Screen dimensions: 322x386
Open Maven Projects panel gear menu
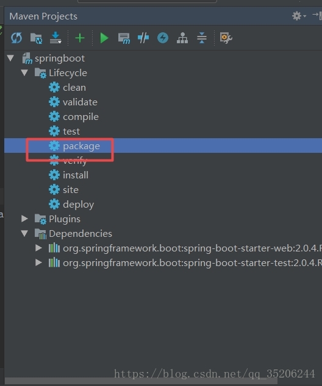[299, 16]
